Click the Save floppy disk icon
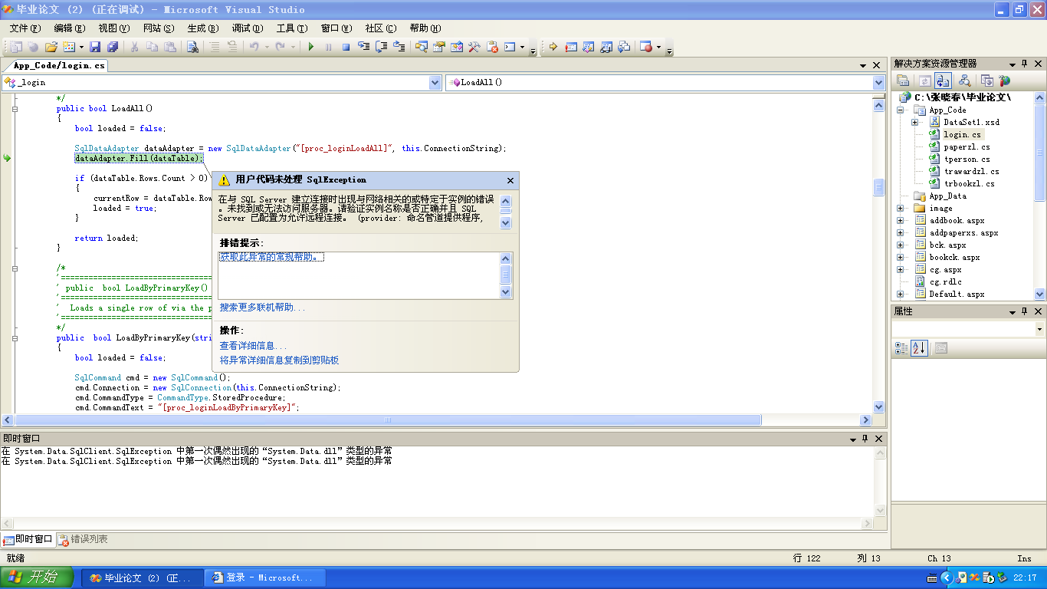Viewport: 1047px width, 589px height. click(95, 47)
